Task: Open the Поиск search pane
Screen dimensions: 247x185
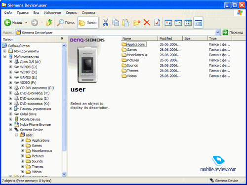Action: [66, 23]
